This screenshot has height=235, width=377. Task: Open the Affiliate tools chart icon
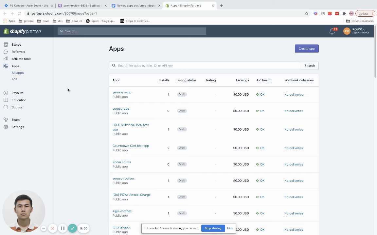[6, 59]
